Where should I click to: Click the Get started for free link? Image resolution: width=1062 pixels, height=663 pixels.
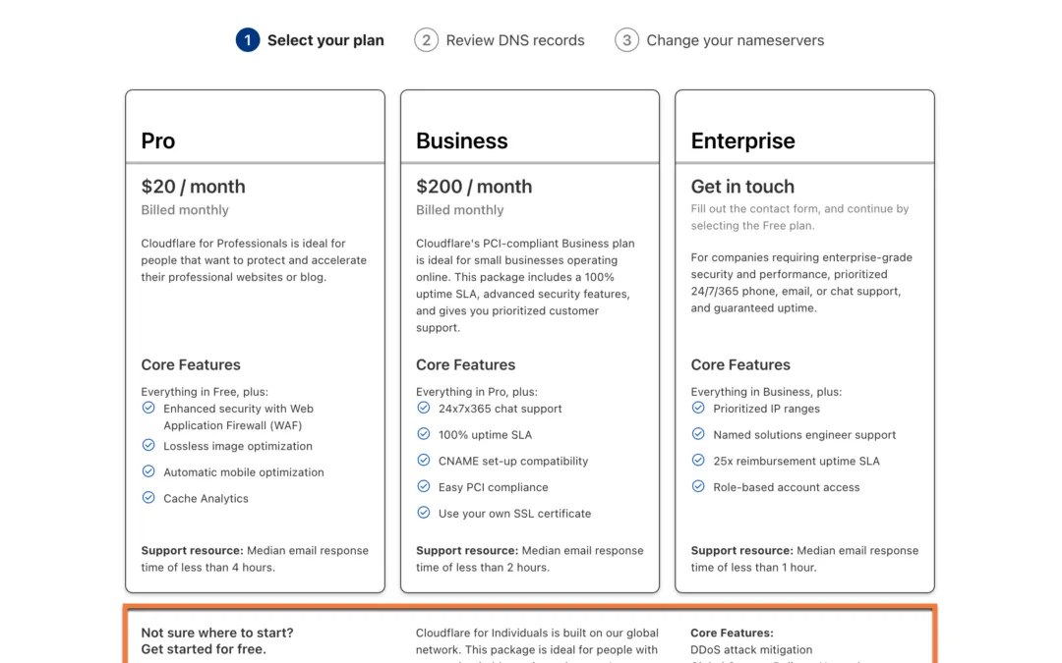point(201,648)
